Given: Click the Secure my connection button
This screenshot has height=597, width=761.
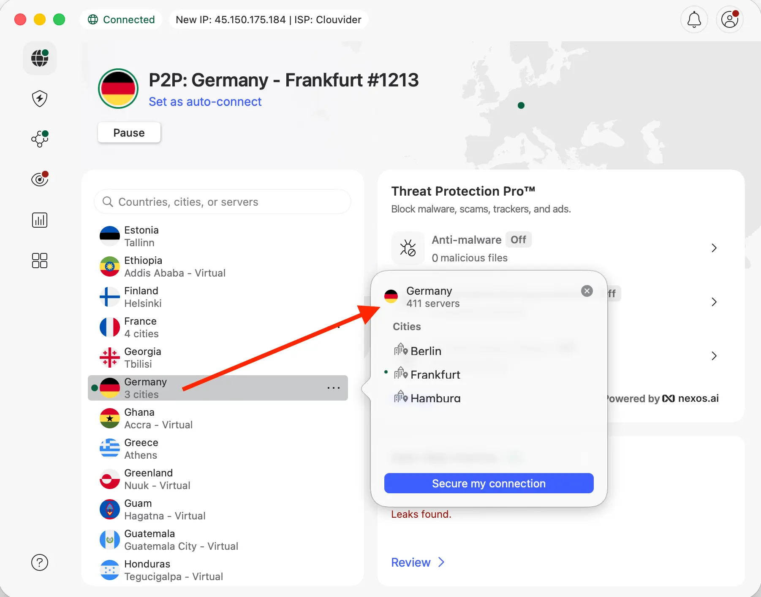Looking at the screenshot, I should [x=489, y=483].
